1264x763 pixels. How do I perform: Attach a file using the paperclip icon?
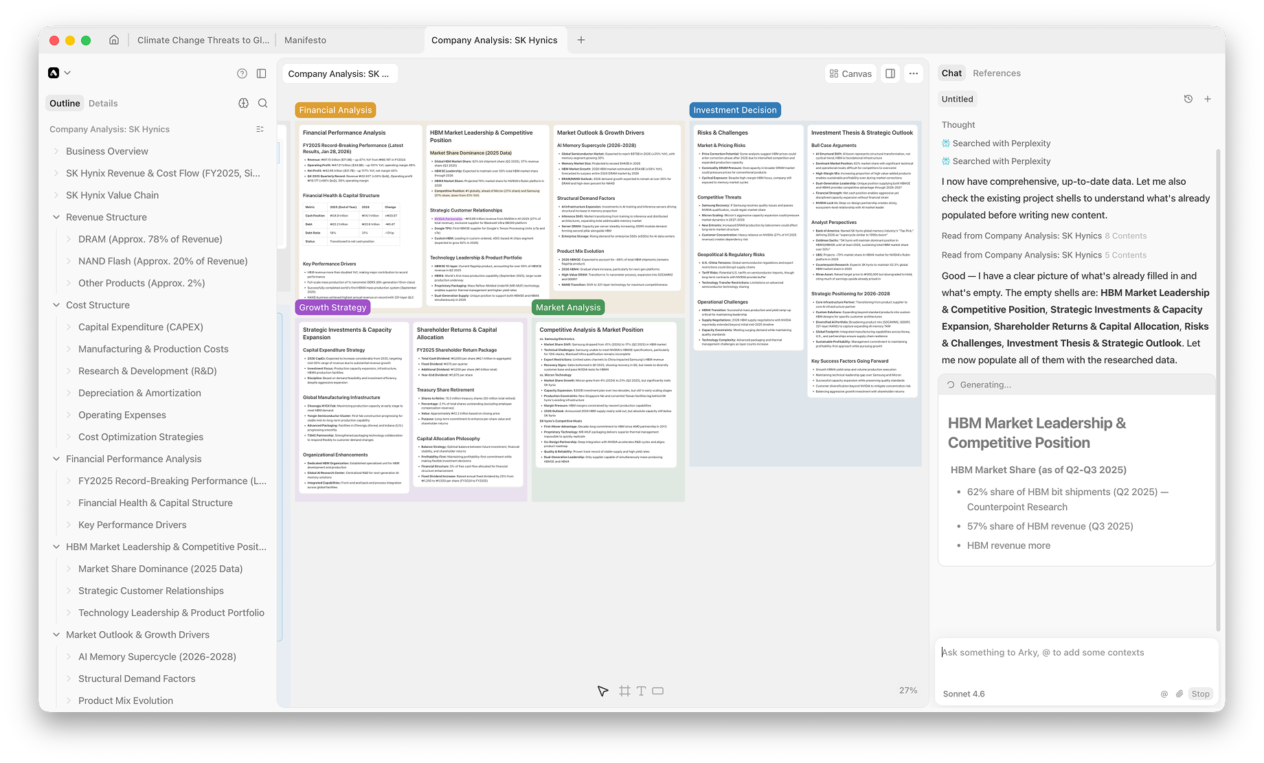(x=1180, y=694)
